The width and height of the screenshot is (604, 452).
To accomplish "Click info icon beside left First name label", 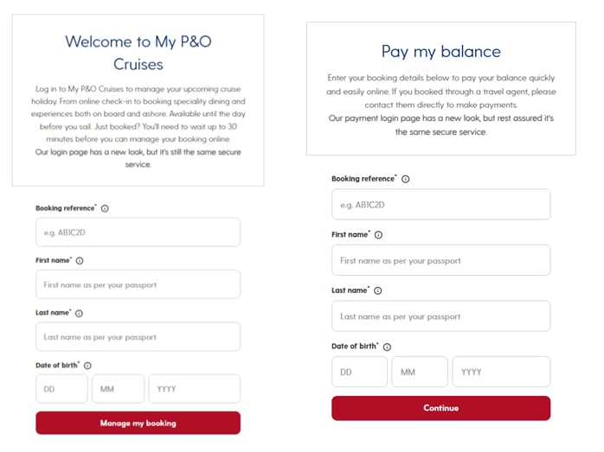I will click(x=80, y=260).
